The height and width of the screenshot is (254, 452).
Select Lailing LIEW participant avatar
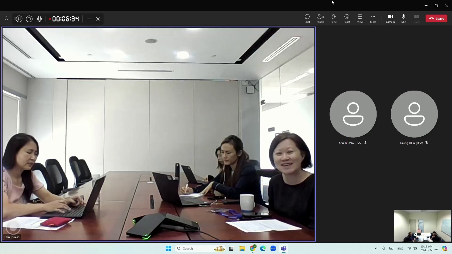point(414,114)
